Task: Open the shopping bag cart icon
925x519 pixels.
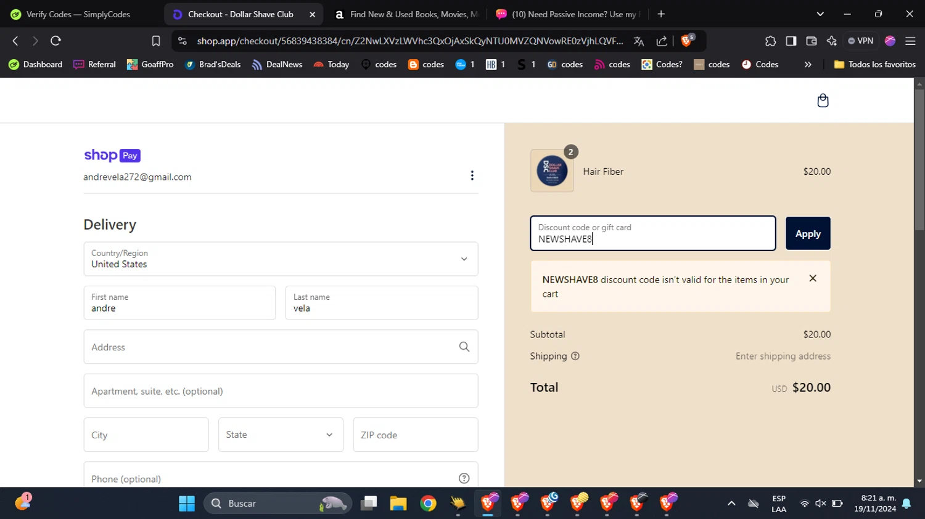Action: click(x=823, y=100)
